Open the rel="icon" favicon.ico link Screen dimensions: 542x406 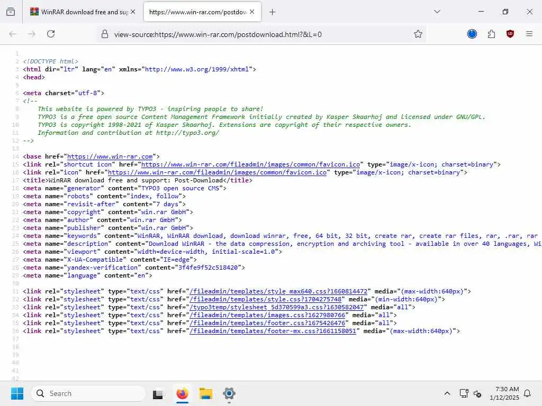point(217,173)
